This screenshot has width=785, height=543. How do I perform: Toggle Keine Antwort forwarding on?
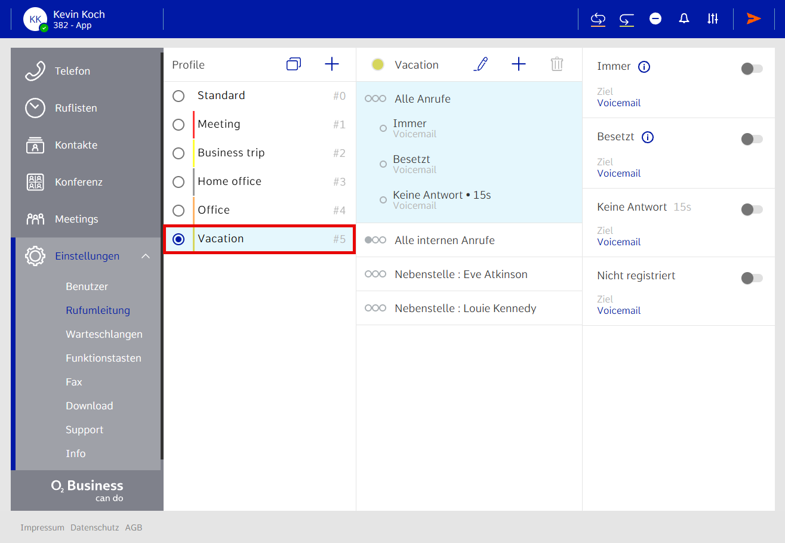[x=752, y=209]
